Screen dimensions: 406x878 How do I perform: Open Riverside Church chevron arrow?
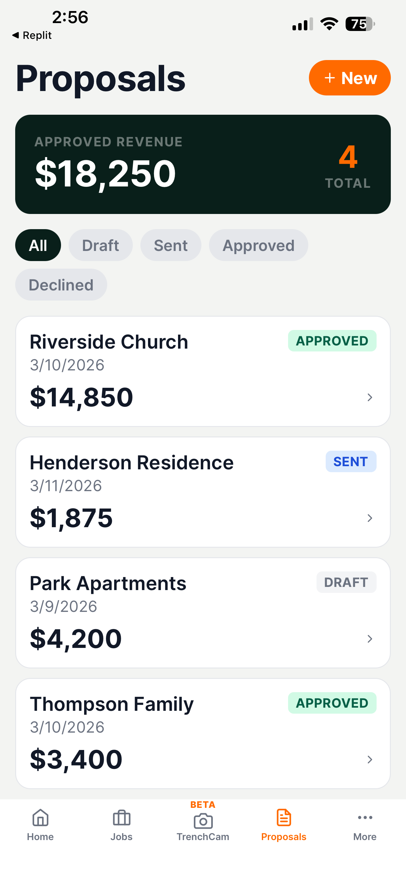[370, 397]
